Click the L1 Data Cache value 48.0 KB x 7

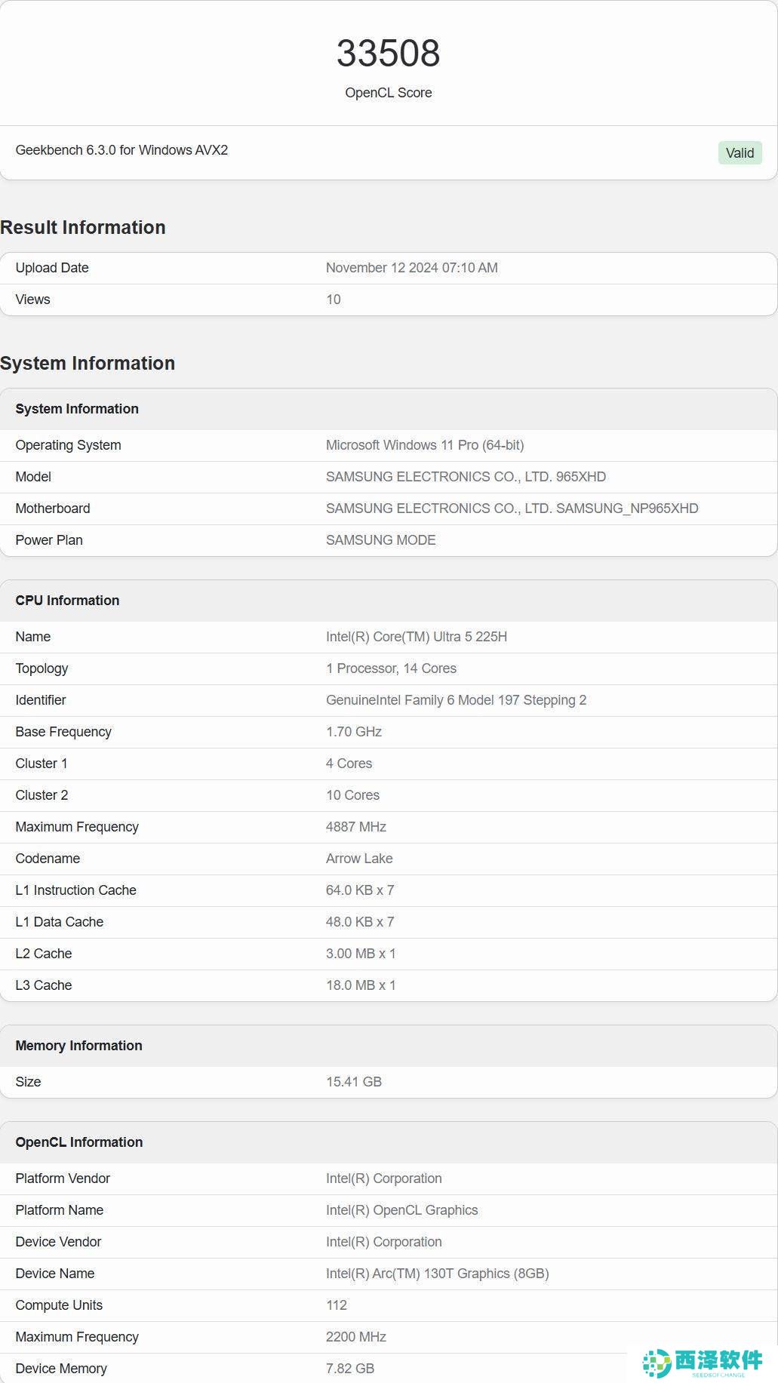click(360, 922)
